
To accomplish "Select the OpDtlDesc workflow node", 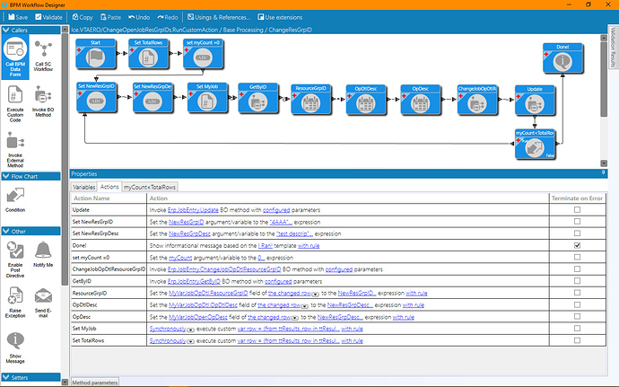I will pos(366,100).
